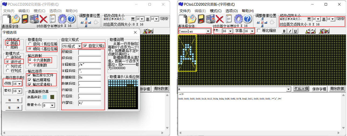The image size is (347, 136).
Task: Click notepad icon in right window toolbar
Action: 229,19
